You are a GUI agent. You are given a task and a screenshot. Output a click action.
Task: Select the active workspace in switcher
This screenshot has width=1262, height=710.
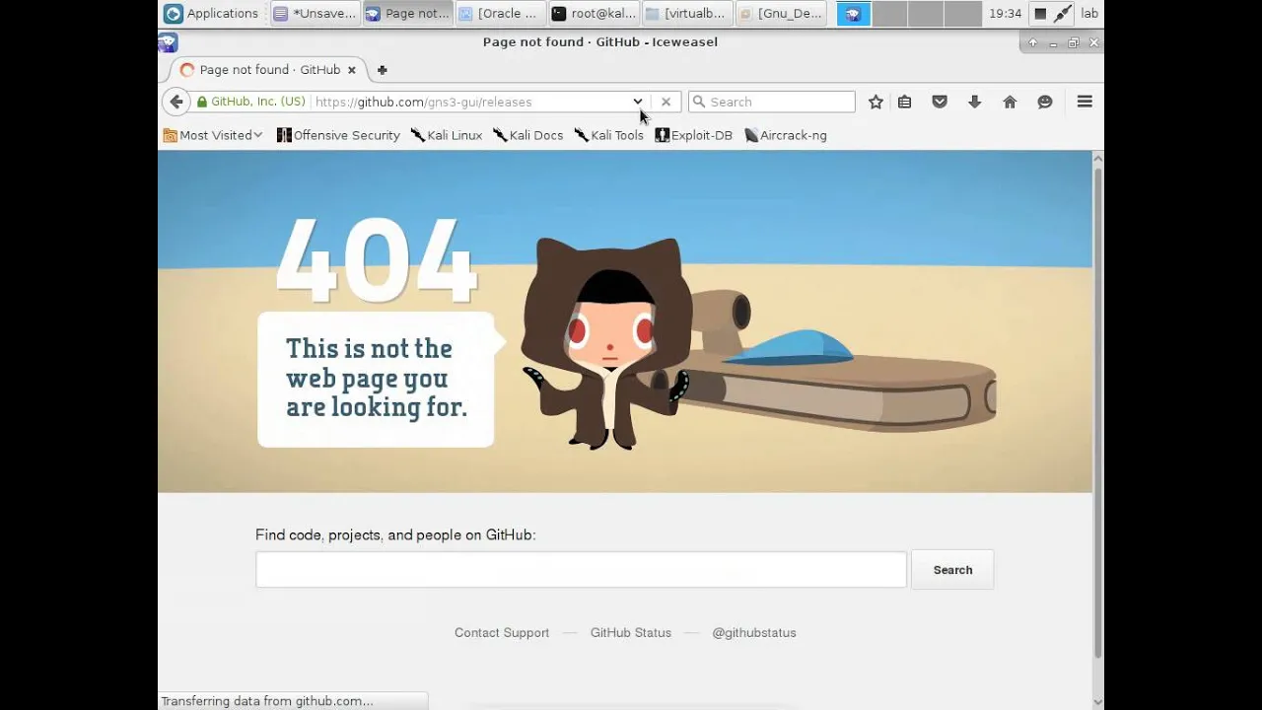[854, 14]
